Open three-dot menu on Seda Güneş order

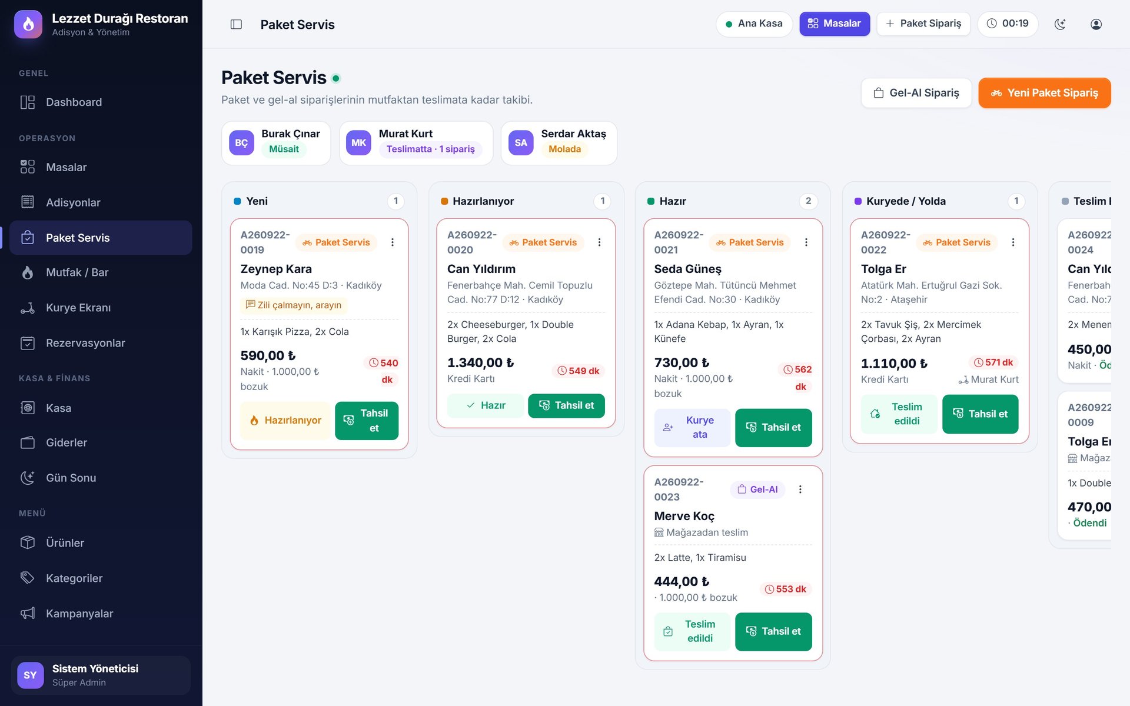806,242
